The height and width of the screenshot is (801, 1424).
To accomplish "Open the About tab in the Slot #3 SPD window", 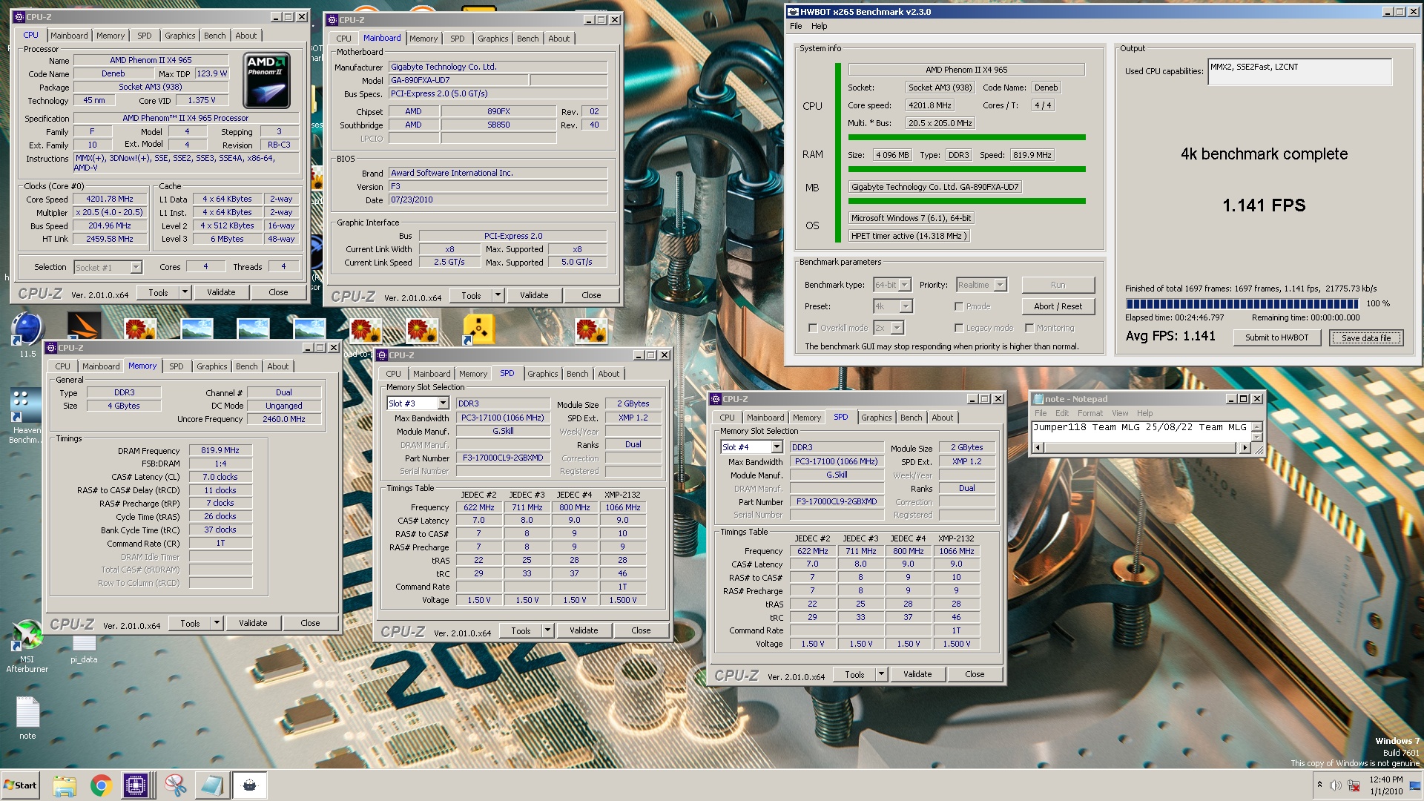I will (x=608, y=374).
